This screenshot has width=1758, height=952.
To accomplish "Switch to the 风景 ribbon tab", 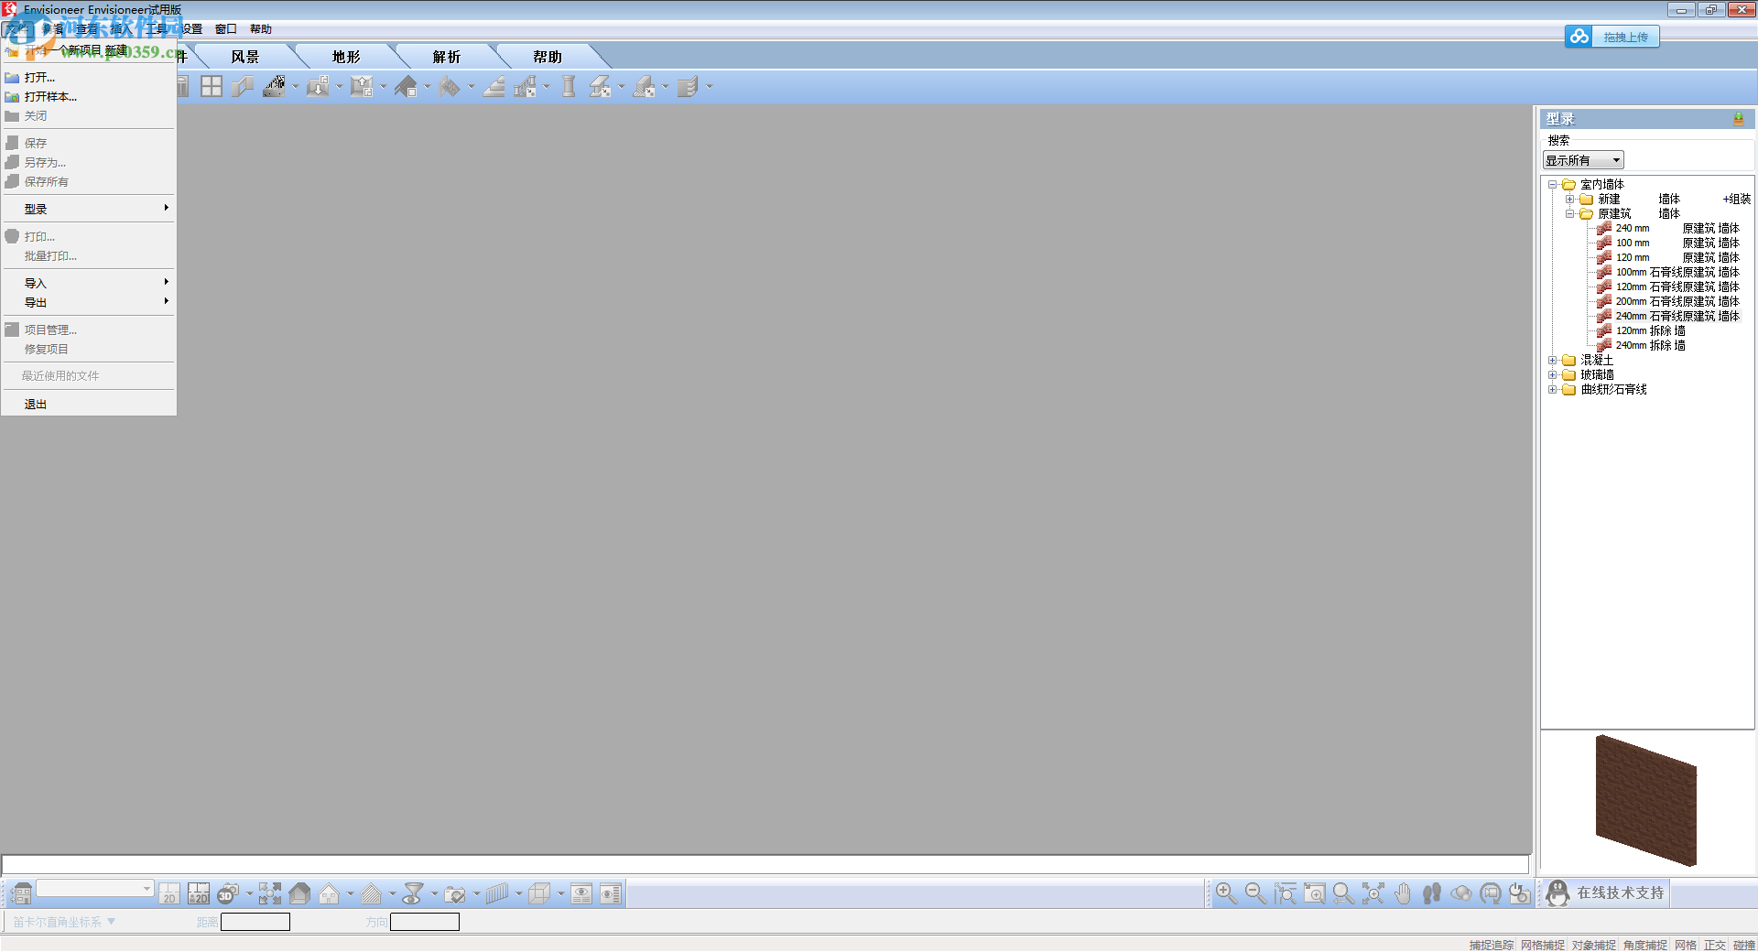I will click(x=245, y=57).
